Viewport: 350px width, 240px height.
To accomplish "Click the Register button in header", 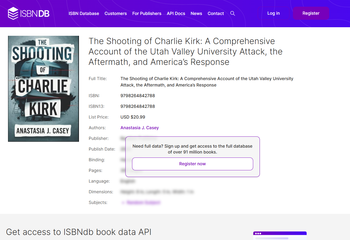I will (311, 13).
